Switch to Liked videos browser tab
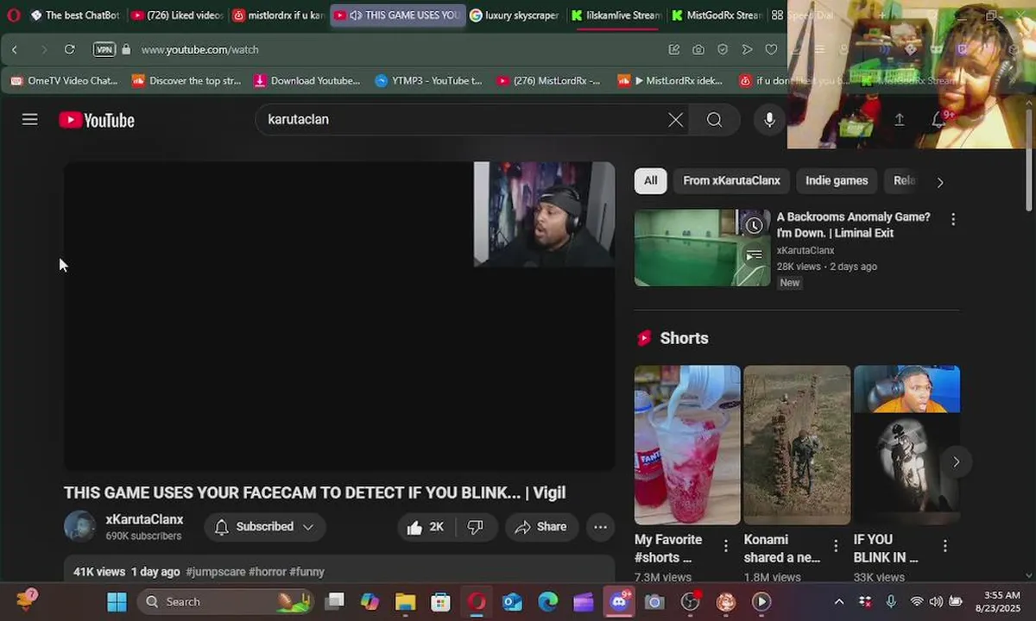Viewport: 1036px width, 621px height. [x=178, y=16]
